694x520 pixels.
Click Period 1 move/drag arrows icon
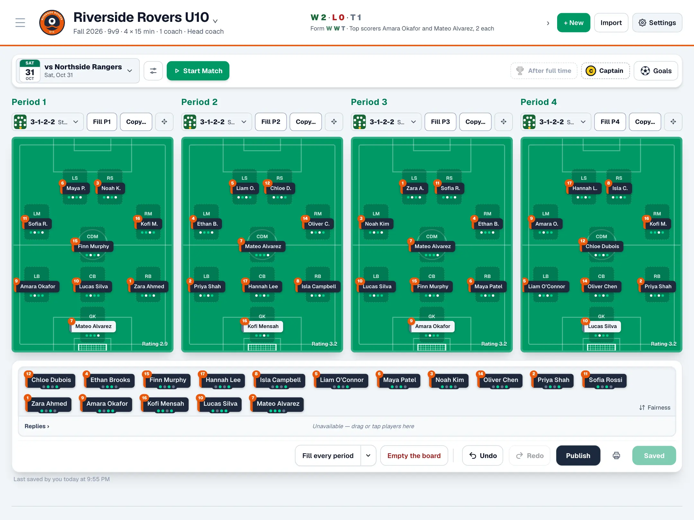(x=164, y=122)
